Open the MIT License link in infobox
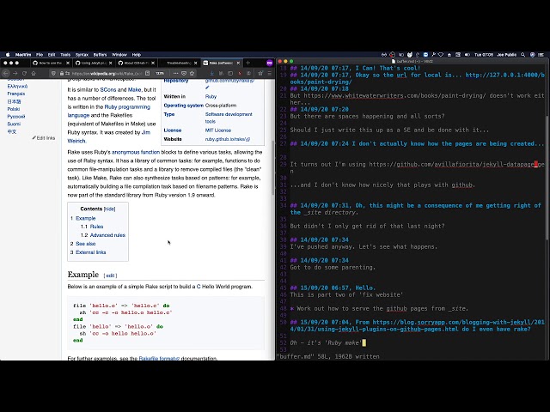The image size is (550, 412). click(x=218, y=130)
